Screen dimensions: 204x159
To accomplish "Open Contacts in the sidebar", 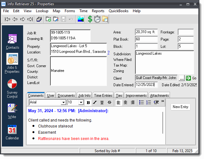I will point(12,42).
